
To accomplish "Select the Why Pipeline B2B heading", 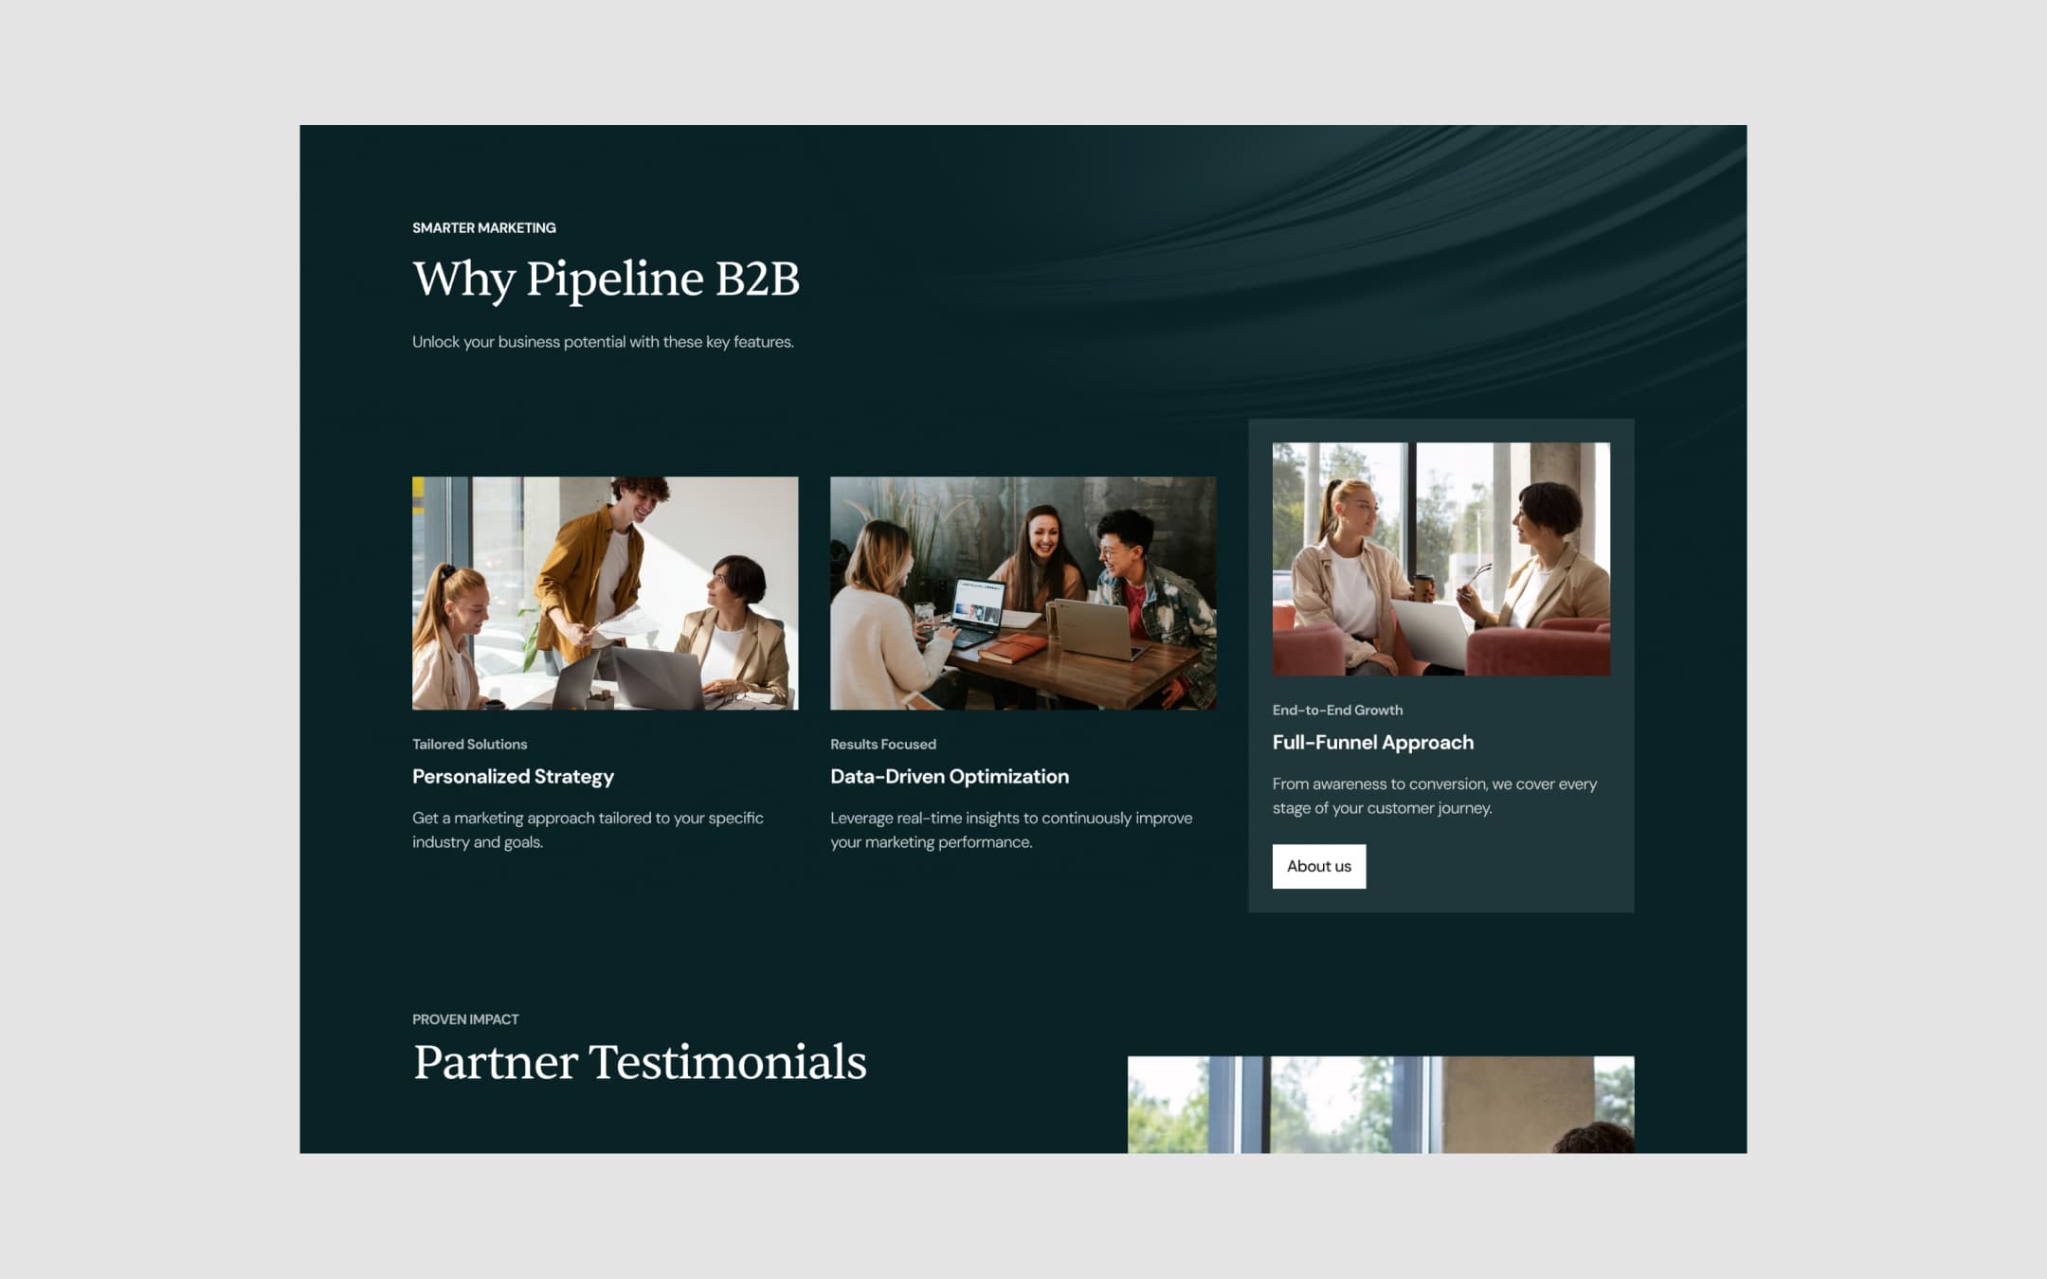I will click(x=607, y=279).
